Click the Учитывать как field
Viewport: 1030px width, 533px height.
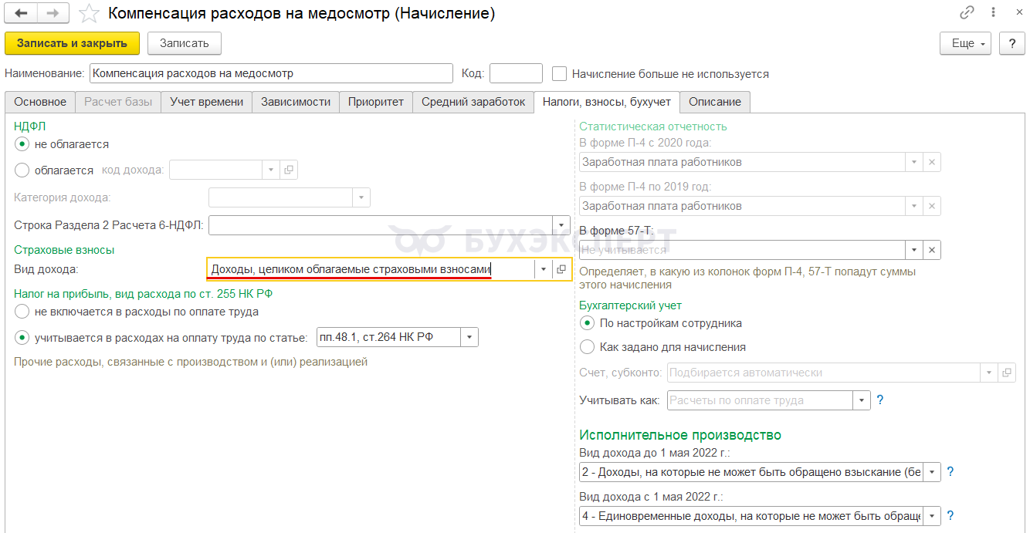pyautogui.click(x=760, y=400)
